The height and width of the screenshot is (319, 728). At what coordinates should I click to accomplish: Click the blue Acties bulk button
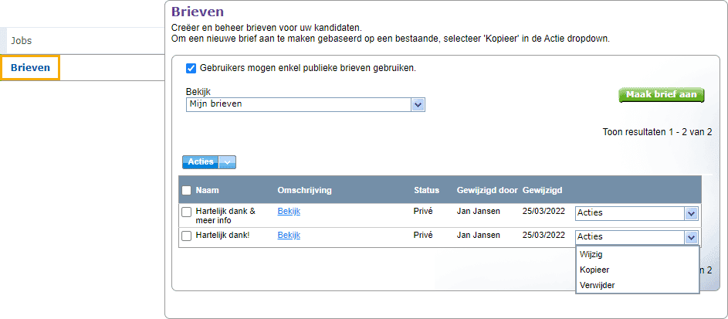click(201, 162)
